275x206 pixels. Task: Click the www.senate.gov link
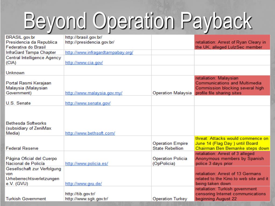(x=88, y=103)
